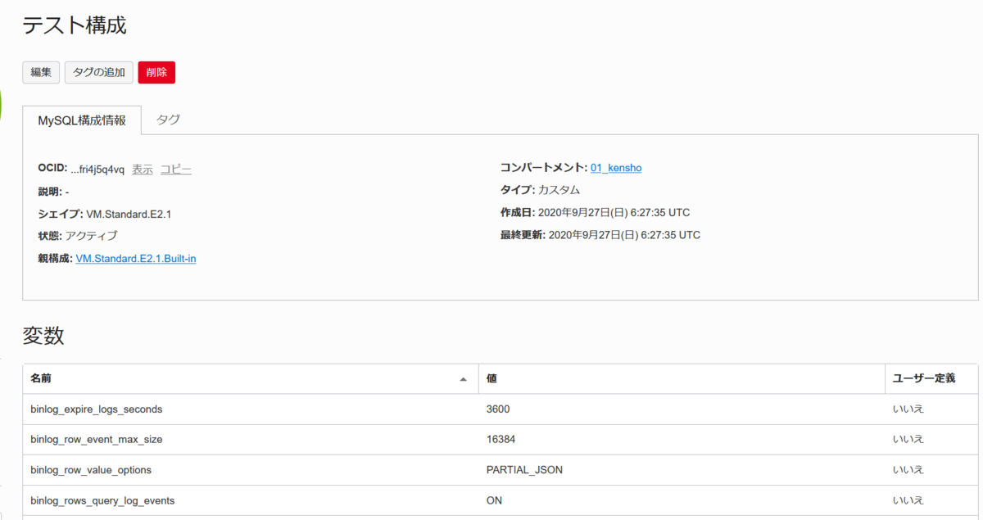Click the 変数 section heading
983x520 pixels.
(43, 335)
